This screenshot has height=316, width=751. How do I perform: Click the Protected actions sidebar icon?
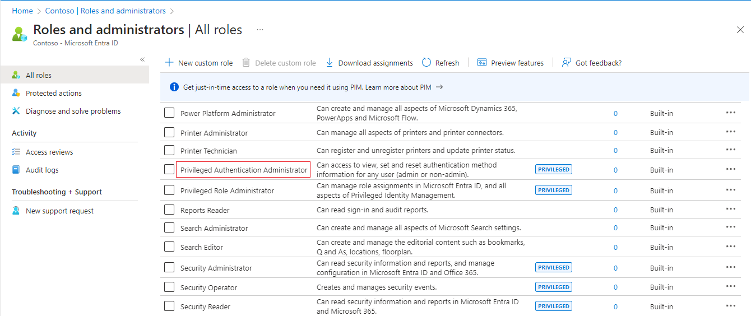tap(16, 93)
